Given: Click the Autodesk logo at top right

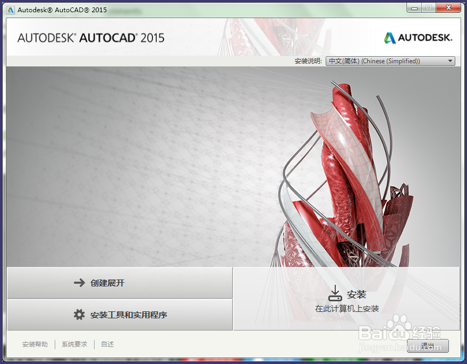Looking at the screenshot, I should (x=418, y=38).
